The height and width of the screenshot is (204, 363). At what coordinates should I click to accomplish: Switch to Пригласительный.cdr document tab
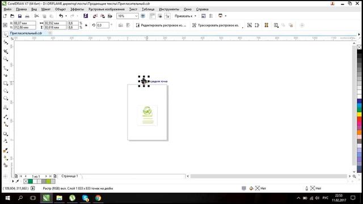click(x=26, y=33)
